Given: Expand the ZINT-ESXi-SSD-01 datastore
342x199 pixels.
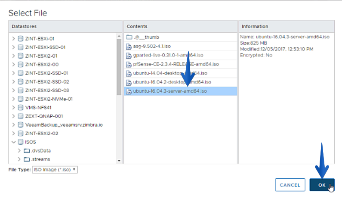Looking at the screenshot, I should 13,47.
